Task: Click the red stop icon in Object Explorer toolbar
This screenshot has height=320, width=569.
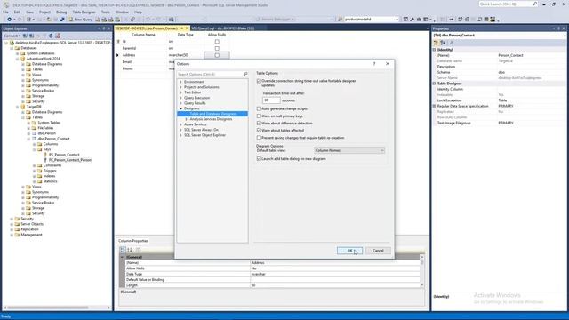Action: point(58,36)
